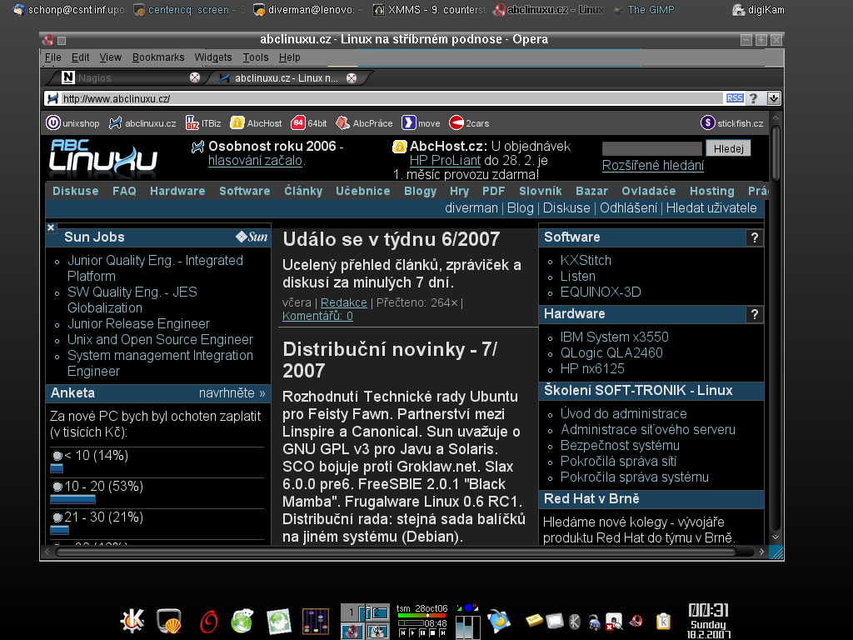Click the Hardware section question mark button
Viewport: 853px width, 640px height.
pyautogui.click(x=755, y=314)
